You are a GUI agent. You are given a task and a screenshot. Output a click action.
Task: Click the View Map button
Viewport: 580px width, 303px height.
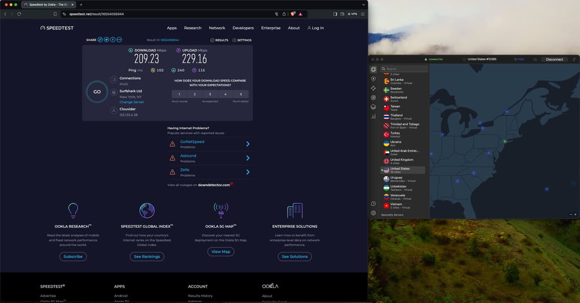click(221, 252)
